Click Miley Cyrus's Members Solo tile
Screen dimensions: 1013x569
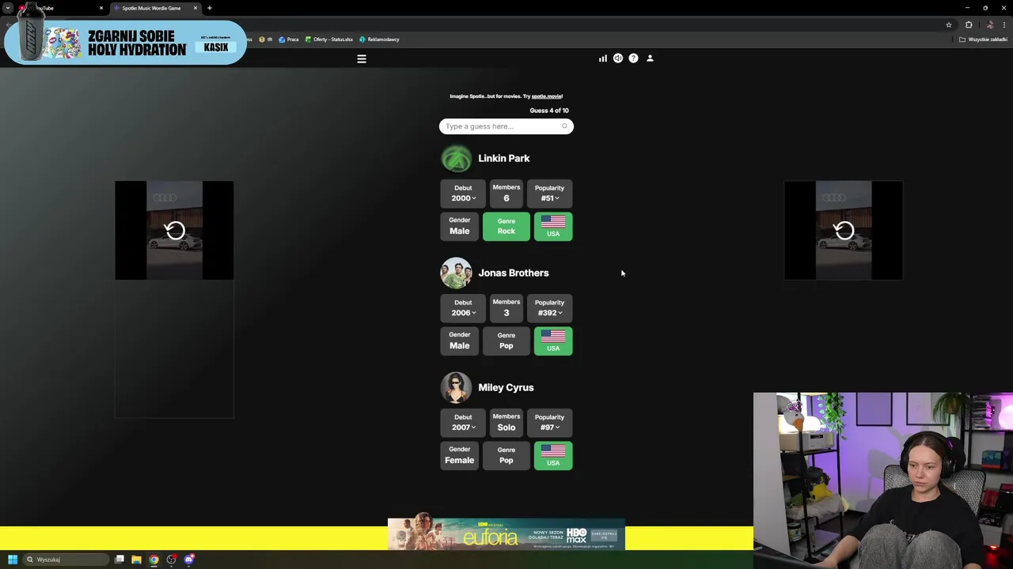506,423
